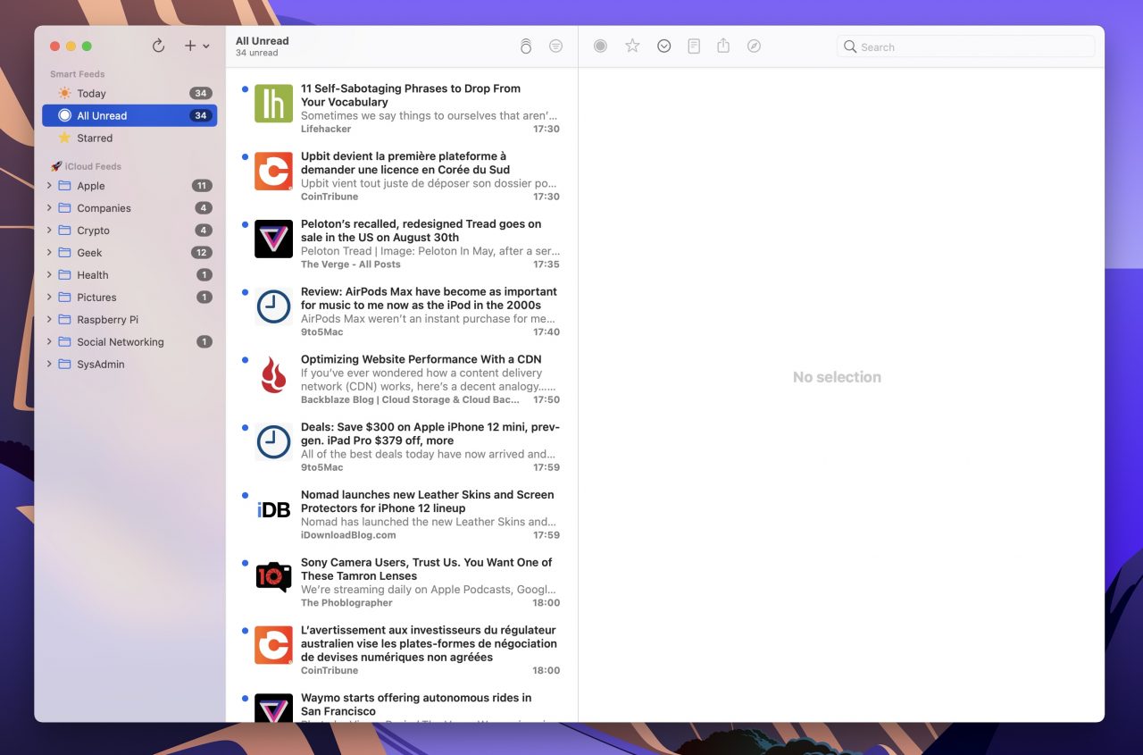Viewport: 1143px width, 755px height.
Task: Click 9to5Mac icon on the Deals article
Action: click(x=273, y=442)
